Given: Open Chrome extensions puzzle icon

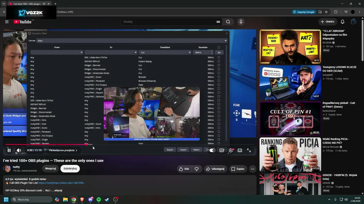Looking at the screenshot, I should [336, 12].
